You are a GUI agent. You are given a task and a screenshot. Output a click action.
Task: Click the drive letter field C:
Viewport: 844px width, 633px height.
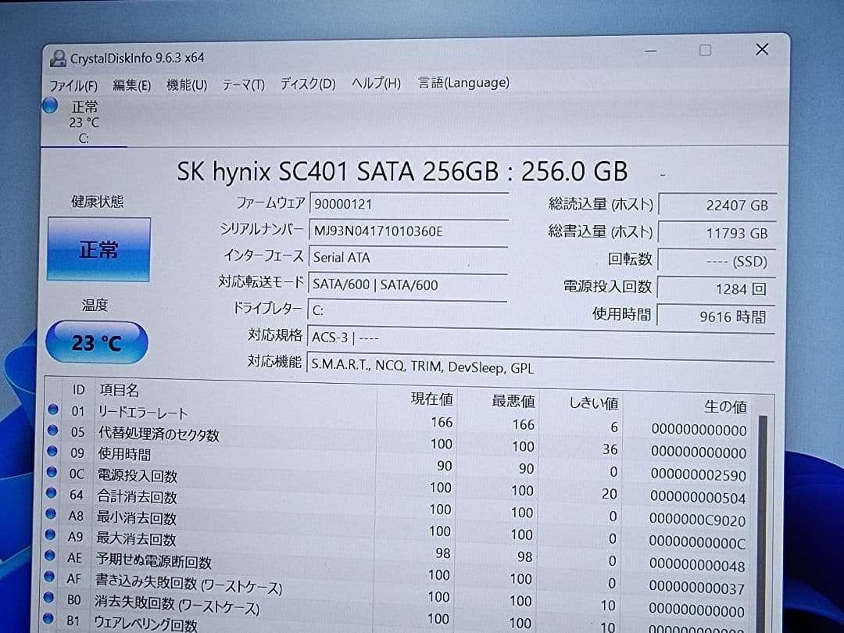click(406, 310)
